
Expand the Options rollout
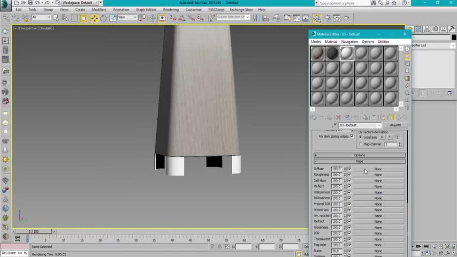coord(359,155)
